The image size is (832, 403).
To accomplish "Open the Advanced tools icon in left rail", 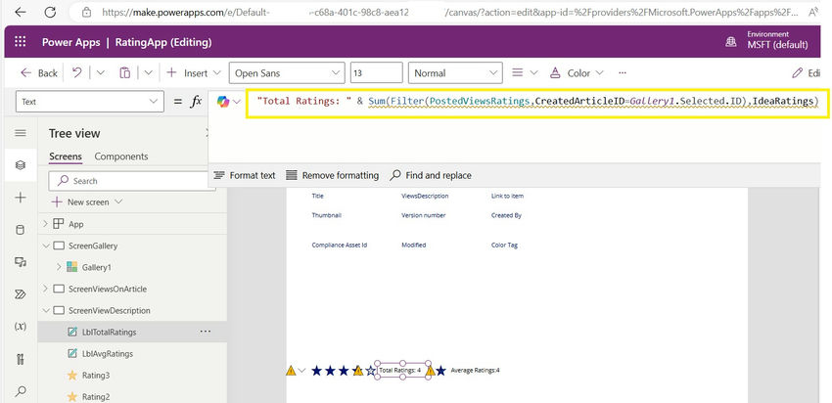I will tap(21, 359).
